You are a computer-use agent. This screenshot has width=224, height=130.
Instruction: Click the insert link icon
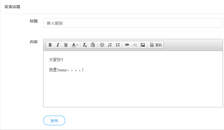tap(127, 45)
